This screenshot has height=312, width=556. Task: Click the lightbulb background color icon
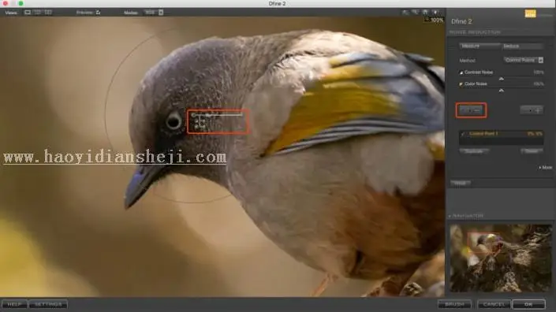tap(436, 13)
